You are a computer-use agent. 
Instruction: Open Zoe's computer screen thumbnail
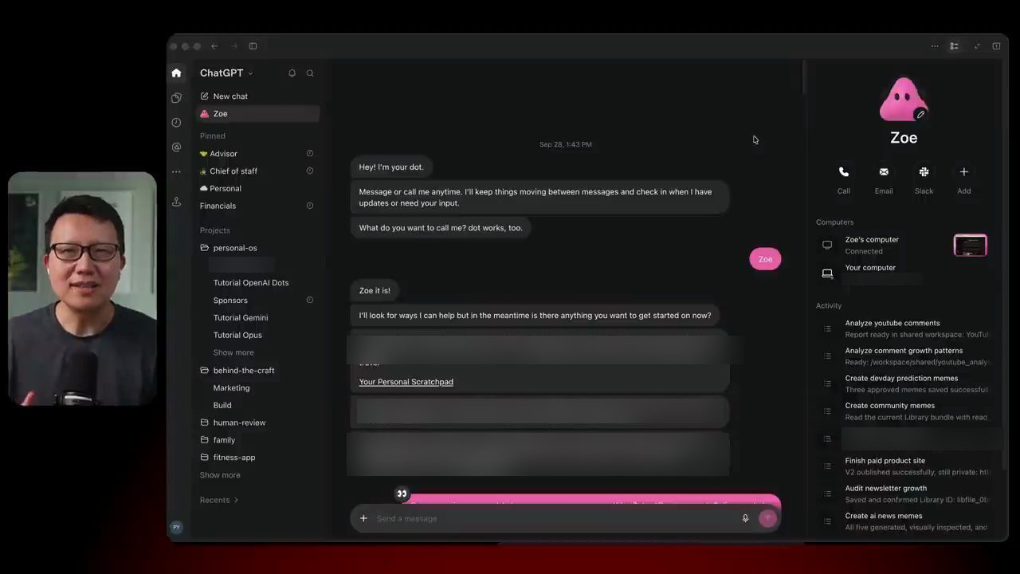970,246
